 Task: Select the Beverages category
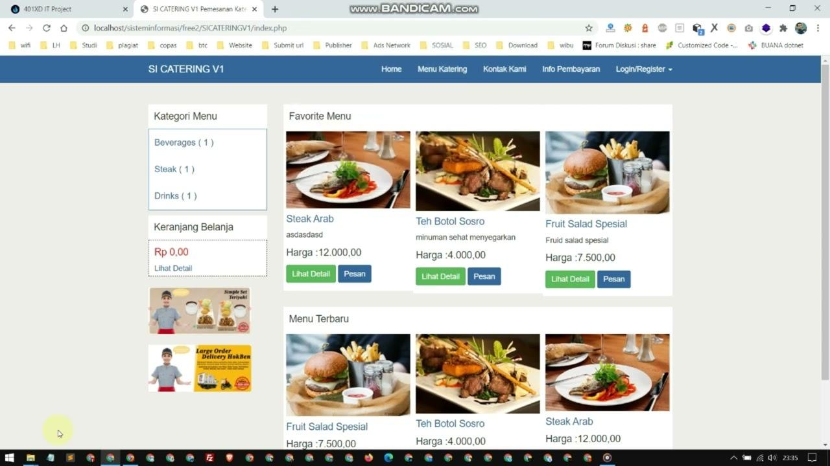click(x=184, y=142)
